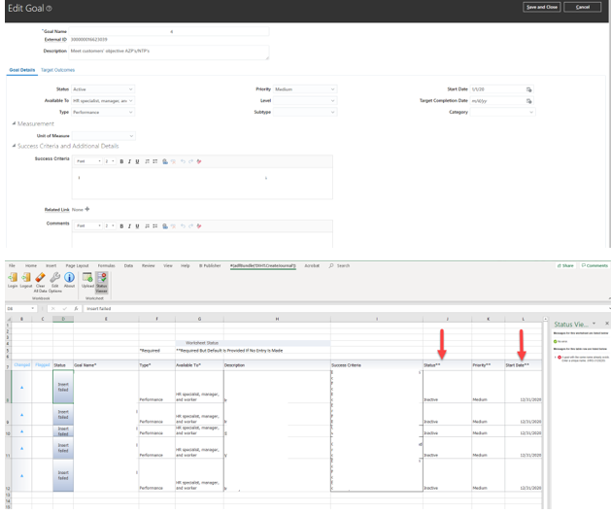The width and height of the screenshot is (611, 515).
Task: Open the Formulas ribbon tab
Action: [x=107, y=265]
